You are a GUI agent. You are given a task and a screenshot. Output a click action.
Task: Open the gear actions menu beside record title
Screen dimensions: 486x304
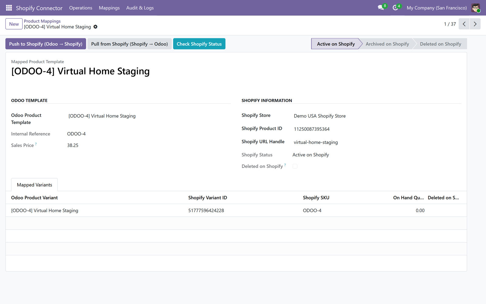(x=95, y=27)
